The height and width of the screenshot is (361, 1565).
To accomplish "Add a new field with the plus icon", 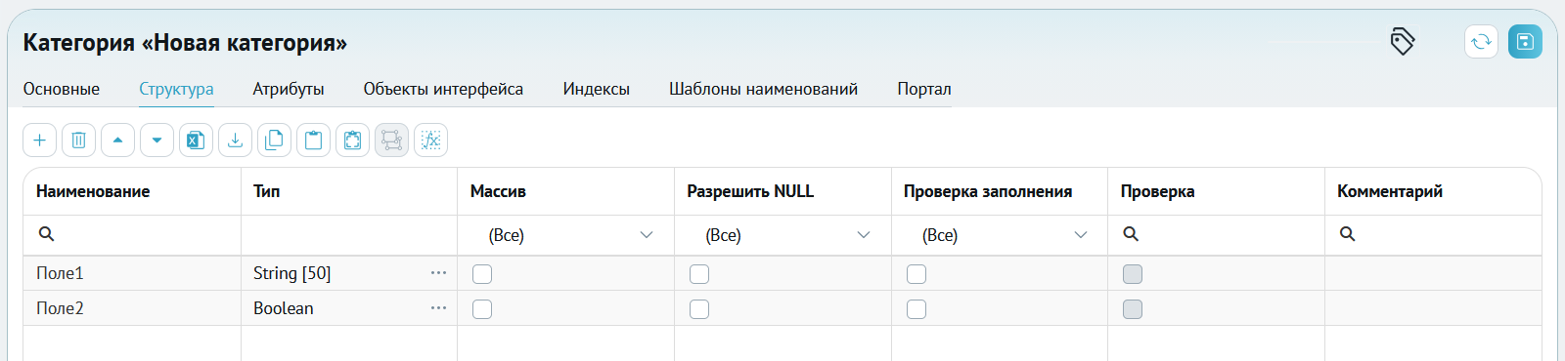I will [39, 140].
